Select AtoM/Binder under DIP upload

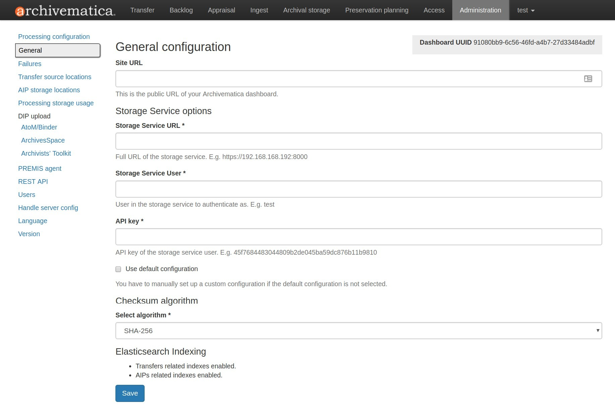click(x=39, y=127)
